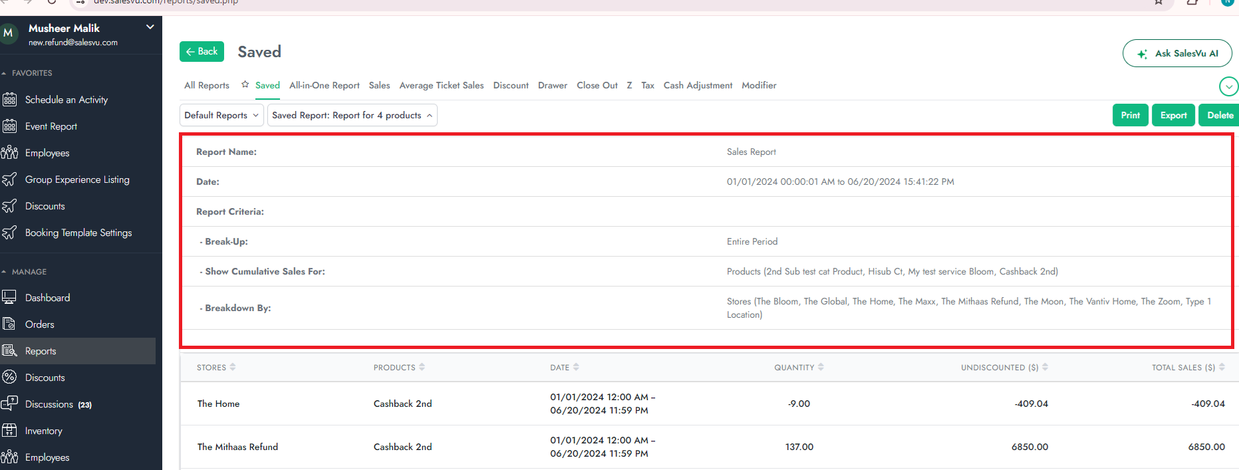
Task: Expand more report tabs with circled chevron
Action: [x=1228, y=86]
